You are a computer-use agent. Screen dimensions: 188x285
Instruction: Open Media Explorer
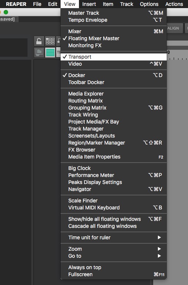113,94
